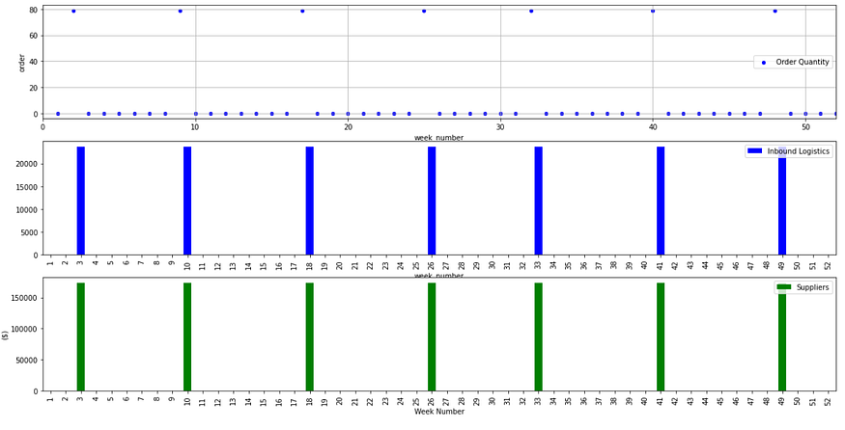Screen dimensions: 845x430
Task: Click the blue Inbound Logistics bar at week 18
Action: click(x=309, y=201)
